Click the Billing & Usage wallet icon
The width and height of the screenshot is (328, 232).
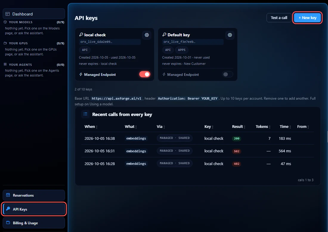8,222
